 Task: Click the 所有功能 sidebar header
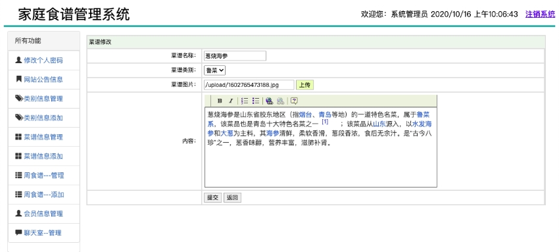(28, 41)
